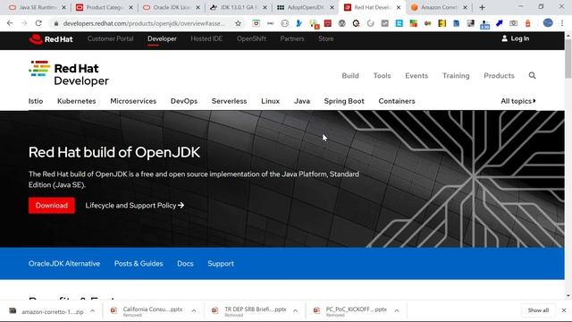This screenshot has width=572, height=322.
Task: Open the Red Hat Developer logo homepage
Action: click(x=69, y=73)
